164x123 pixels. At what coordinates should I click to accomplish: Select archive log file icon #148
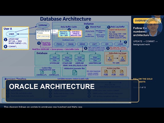coord(106,72)
